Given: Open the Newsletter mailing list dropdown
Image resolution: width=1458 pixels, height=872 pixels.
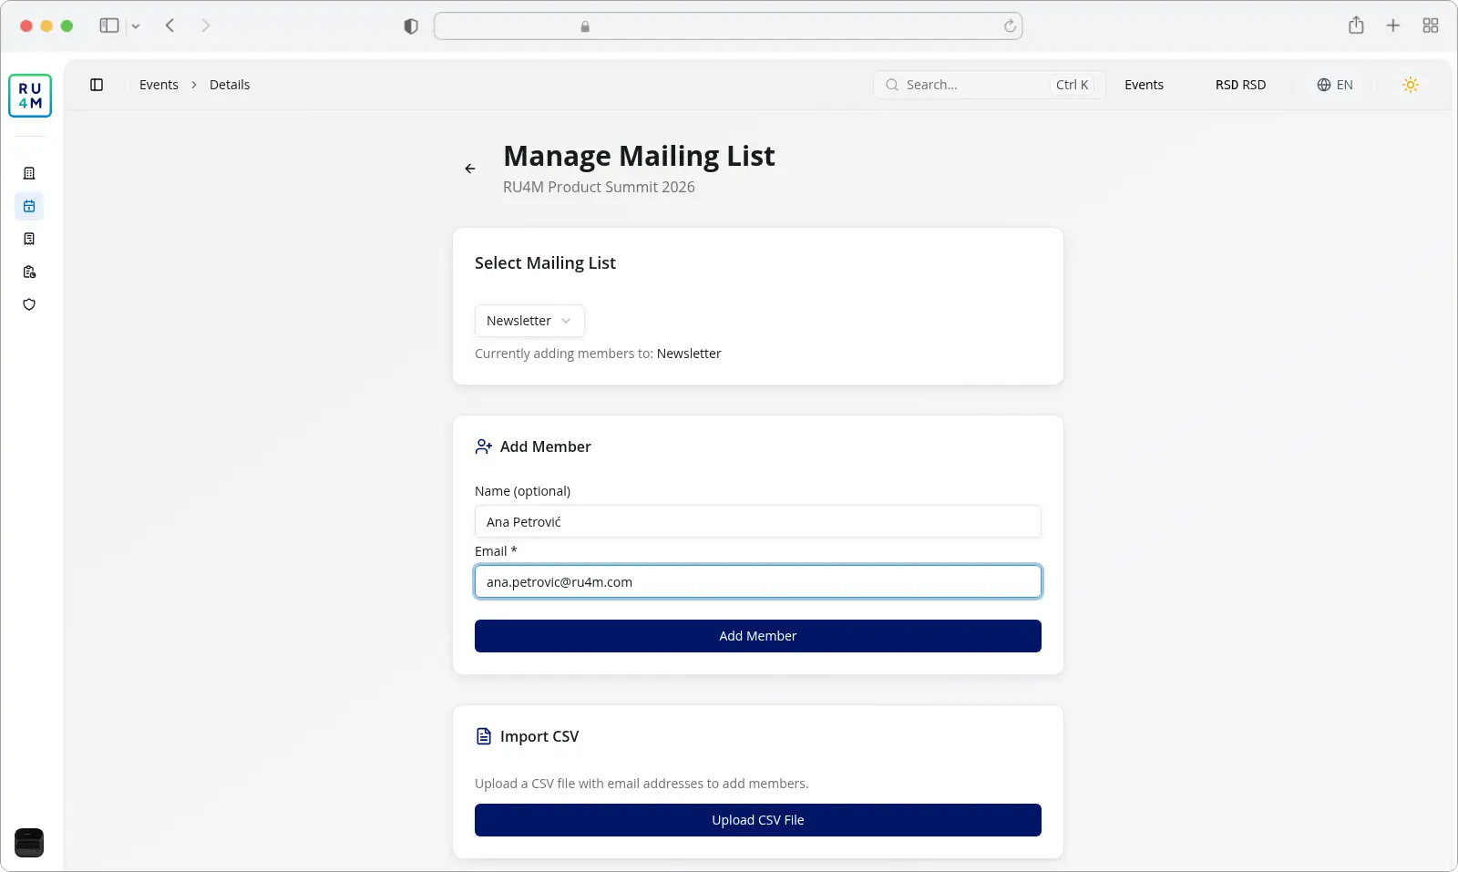Looking at the screenshot, I should coord(529,321).
